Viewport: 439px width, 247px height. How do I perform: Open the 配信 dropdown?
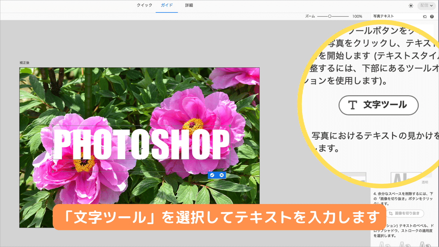pyautogui.click(x=427, y=5)
